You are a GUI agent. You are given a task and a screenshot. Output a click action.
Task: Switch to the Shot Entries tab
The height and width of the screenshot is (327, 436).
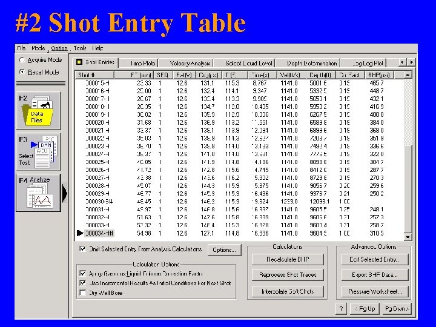(x=96, y=62)
